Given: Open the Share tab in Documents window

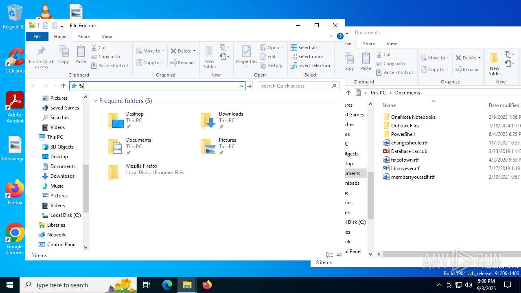Looking at the screenshot, I should tap(369, 44).
